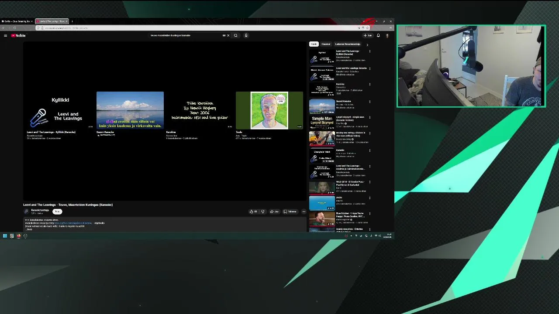Reload the page with the browser refresh icon
The width and height of the screenshot is (559, 314).
click(14, 28)
